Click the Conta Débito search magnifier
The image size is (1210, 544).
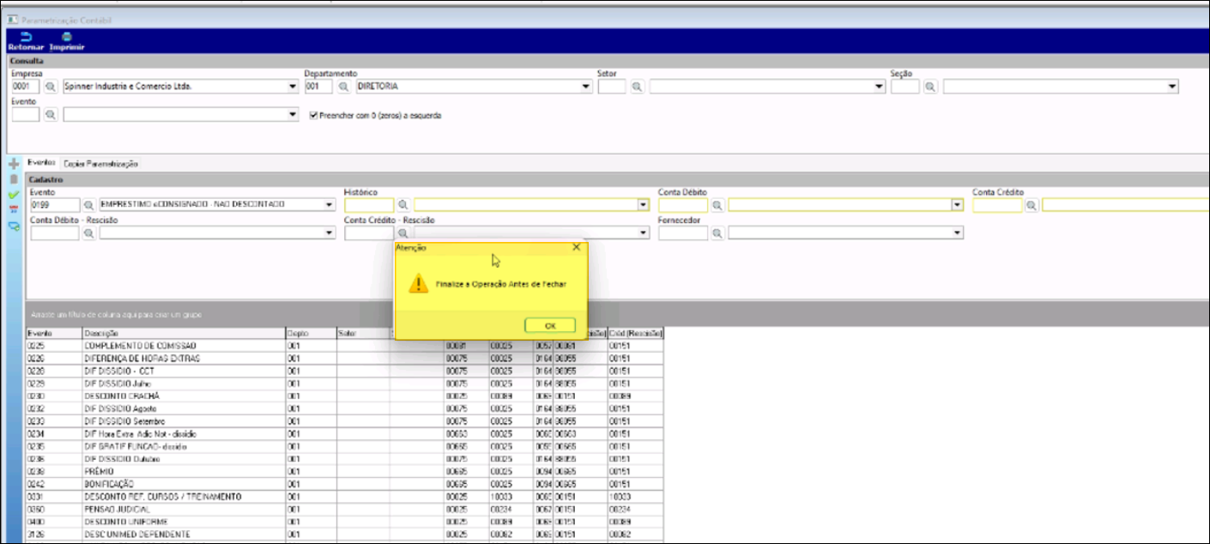(x=717, y=205)
